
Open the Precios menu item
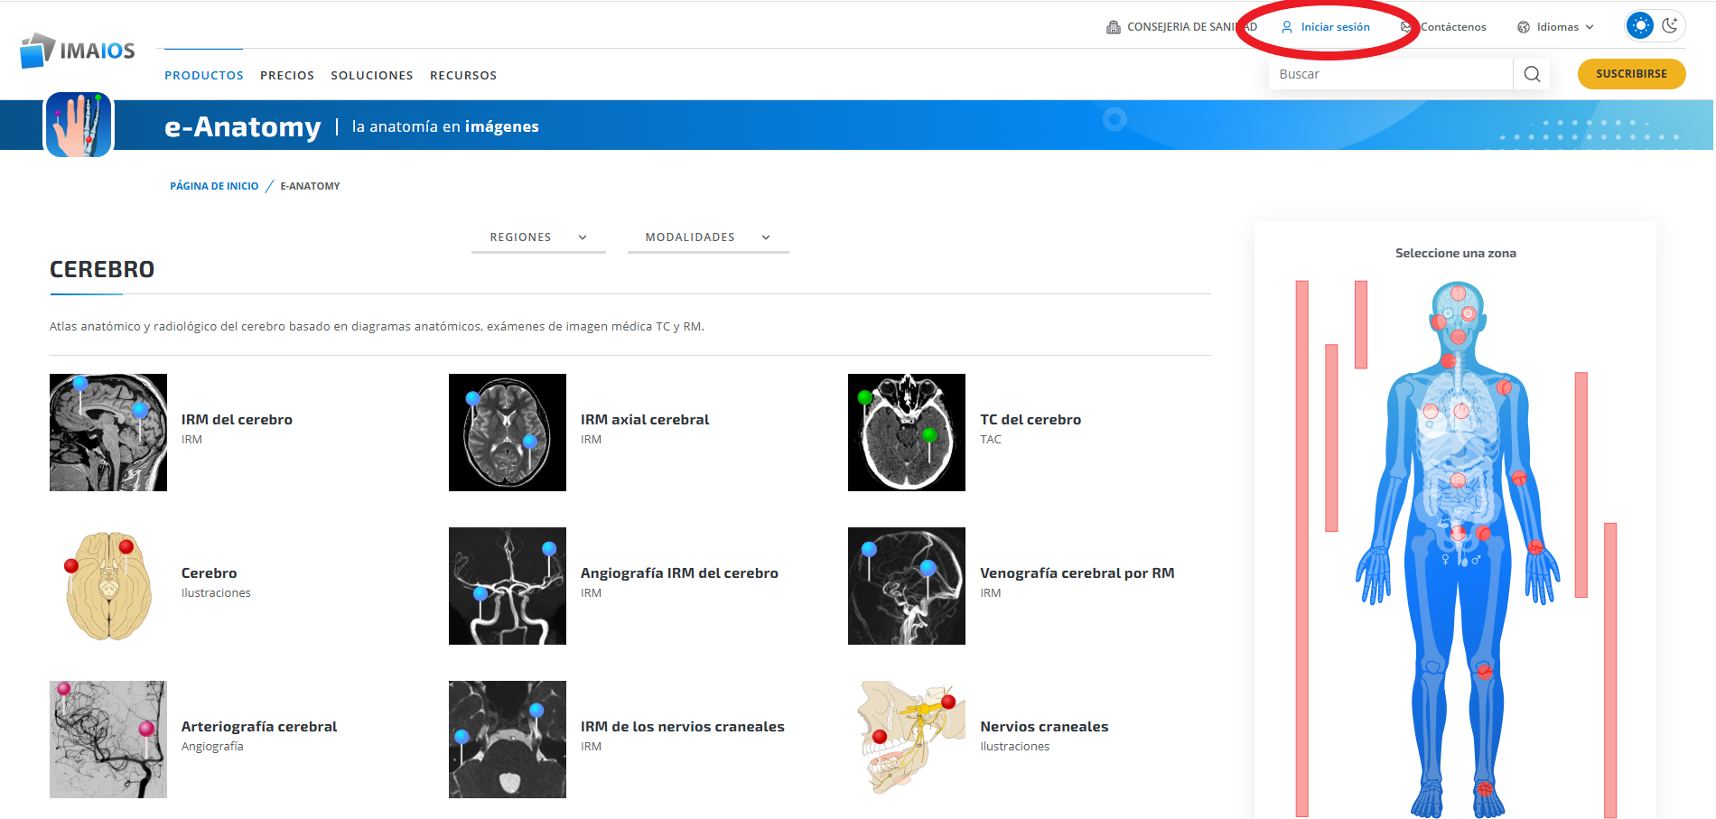(287, 75)
